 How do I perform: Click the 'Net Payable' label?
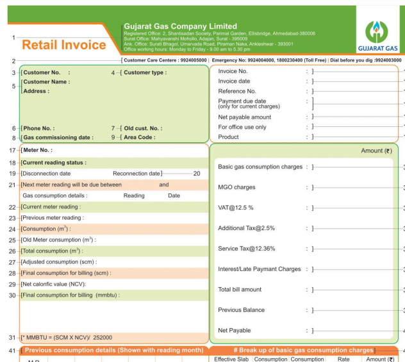[235, 331]
